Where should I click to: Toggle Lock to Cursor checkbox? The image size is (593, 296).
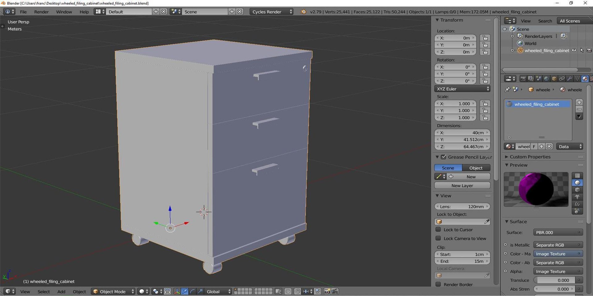[438, 230]
